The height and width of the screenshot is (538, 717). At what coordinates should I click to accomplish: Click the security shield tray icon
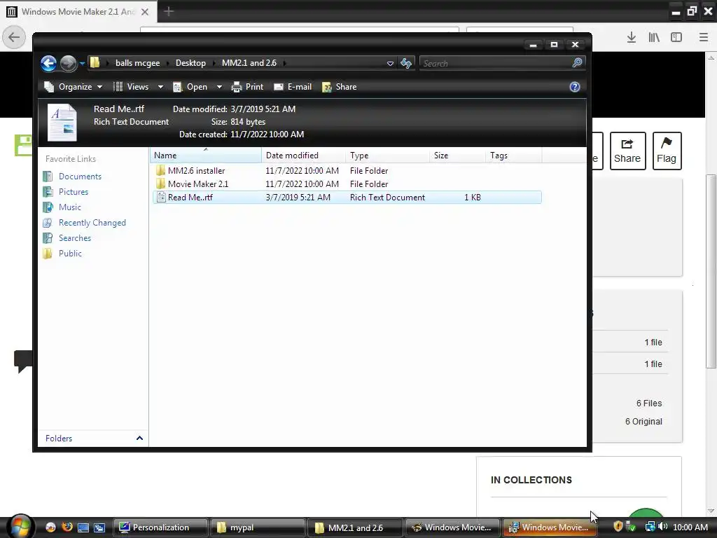(618, 527)
